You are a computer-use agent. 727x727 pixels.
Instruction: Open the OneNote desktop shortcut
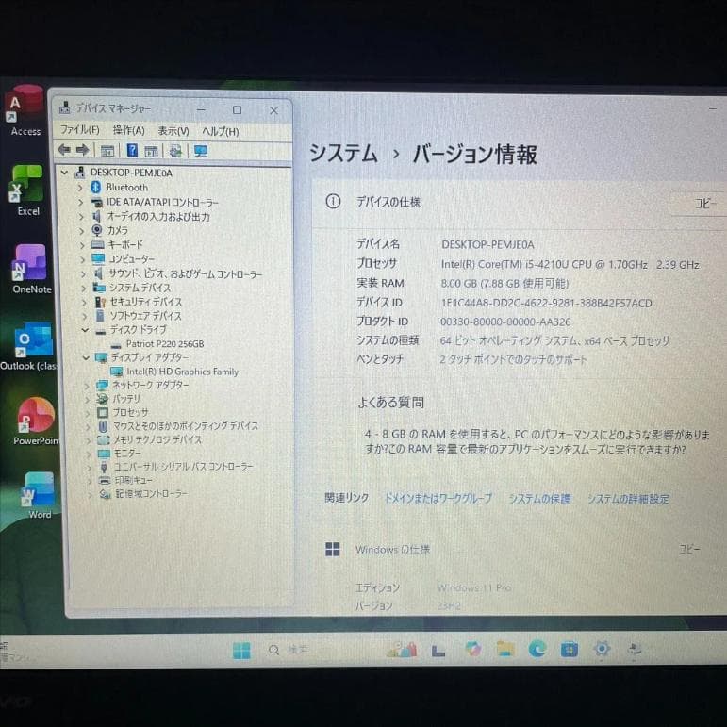(31, 269)
